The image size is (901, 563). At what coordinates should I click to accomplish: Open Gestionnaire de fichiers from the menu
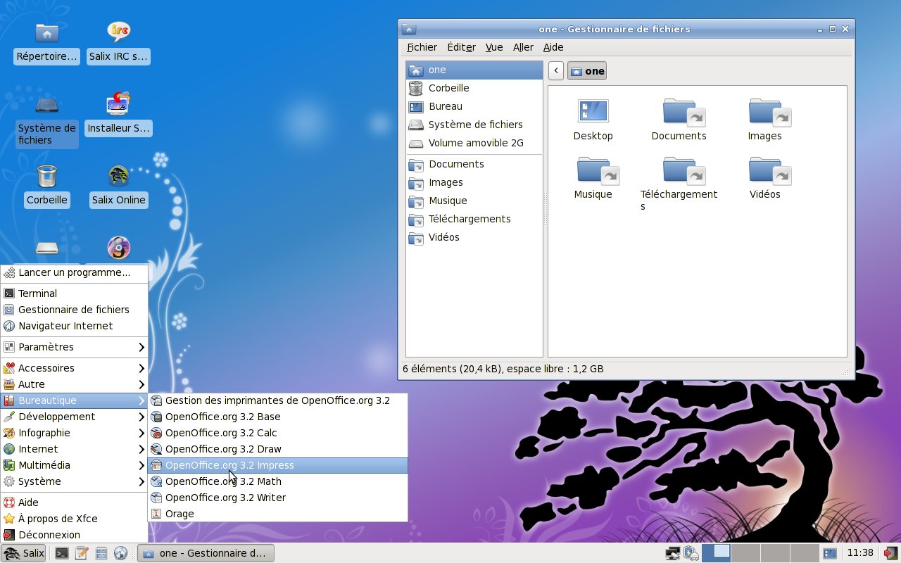pos(74,310)
